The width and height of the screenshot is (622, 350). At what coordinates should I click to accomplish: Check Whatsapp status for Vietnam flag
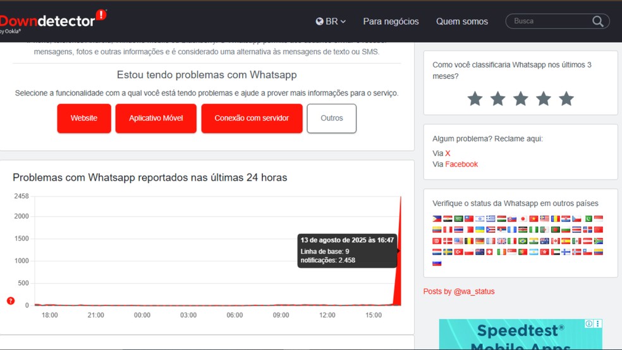pyautogui.click(x=534, y=219)
